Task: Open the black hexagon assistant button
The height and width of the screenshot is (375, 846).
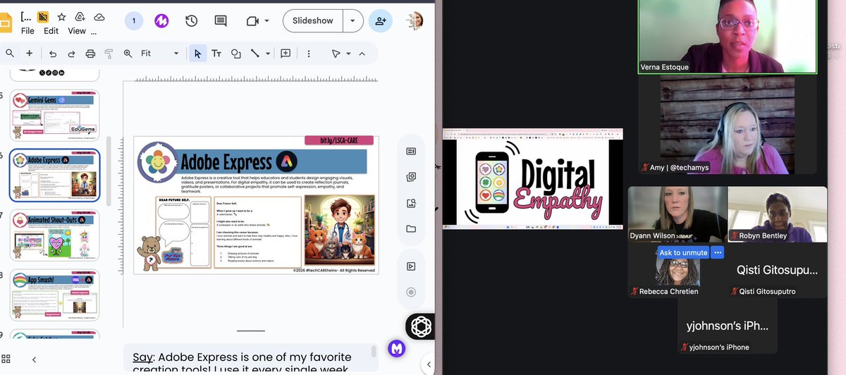Action: pos(421,326)
